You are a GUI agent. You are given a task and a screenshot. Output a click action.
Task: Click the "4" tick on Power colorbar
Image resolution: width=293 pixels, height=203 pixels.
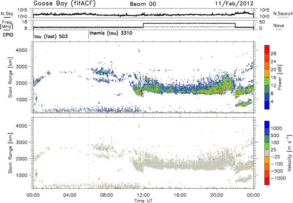(x=272, y=101)
